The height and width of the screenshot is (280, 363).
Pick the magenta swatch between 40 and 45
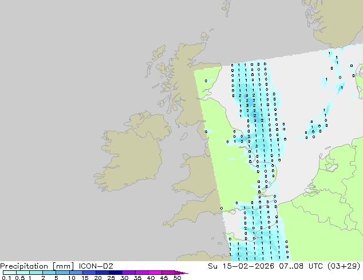point(155,273)
